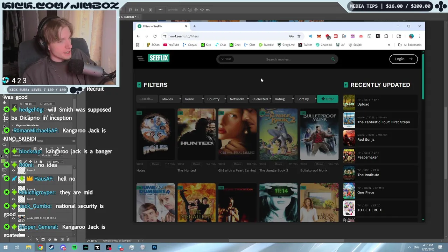
Task: Click the search magnifier icon in SeeFlix
Action: [333, 59]
